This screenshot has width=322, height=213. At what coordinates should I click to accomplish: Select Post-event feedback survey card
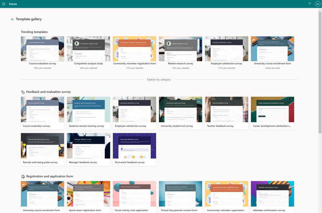click(134, 149)
